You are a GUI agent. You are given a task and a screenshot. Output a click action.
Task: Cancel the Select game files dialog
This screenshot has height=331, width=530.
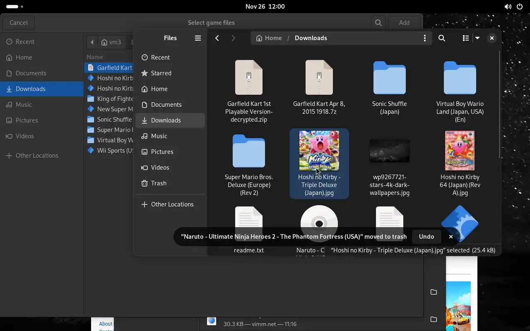click(19, 23)
